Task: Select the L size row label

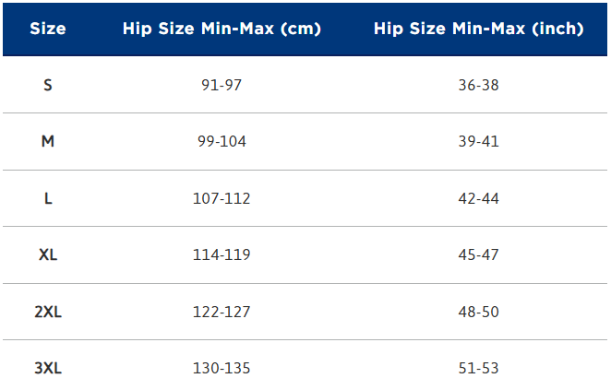Action: [x=48, y=198]
